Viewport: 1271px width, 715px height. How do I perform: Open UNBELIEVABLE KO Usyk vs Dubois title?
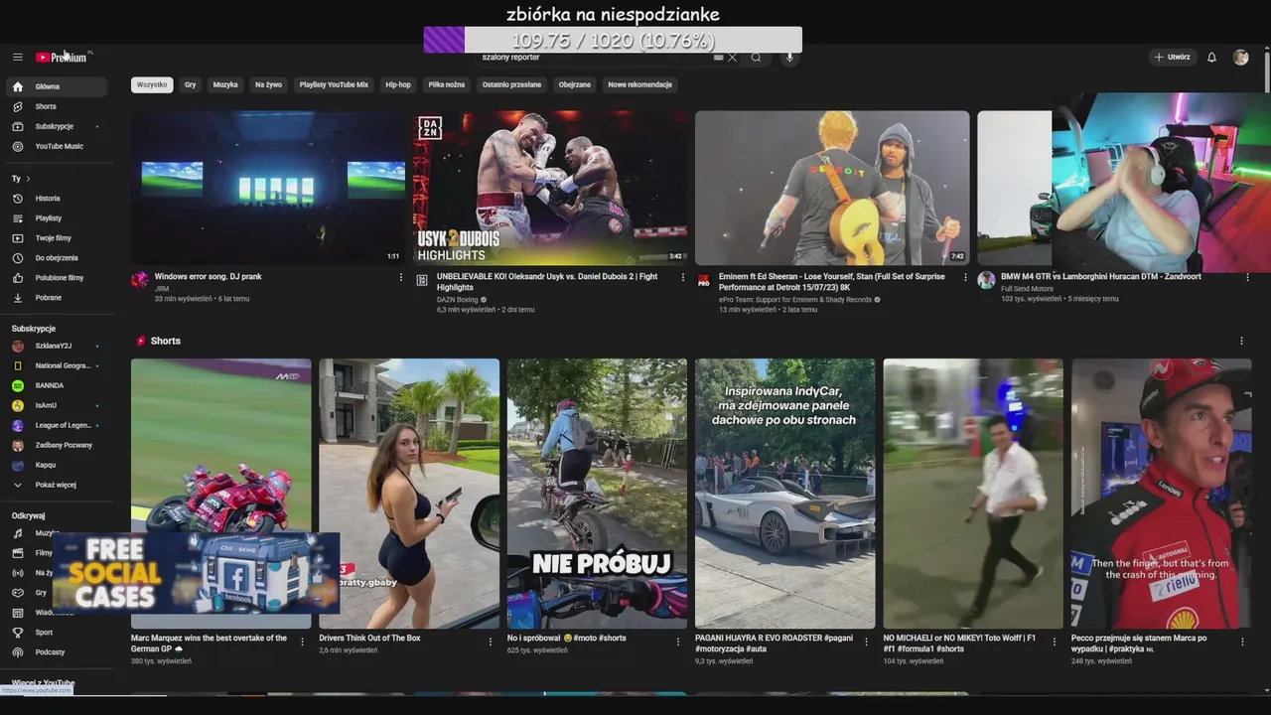coord(547,282)
